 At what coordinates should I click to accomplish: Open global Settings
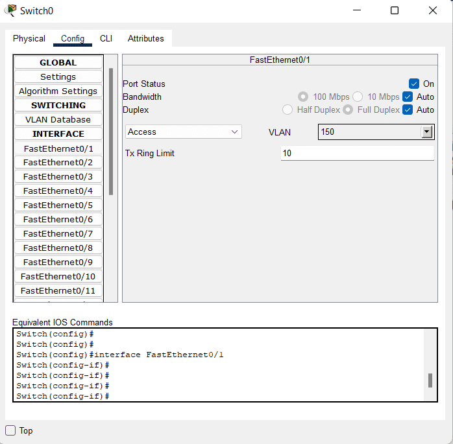point(58,76)
